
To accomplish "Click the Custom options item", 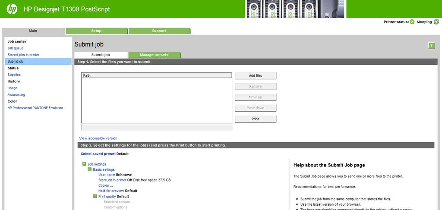I will pyautogui.click(x=116, y=207).
